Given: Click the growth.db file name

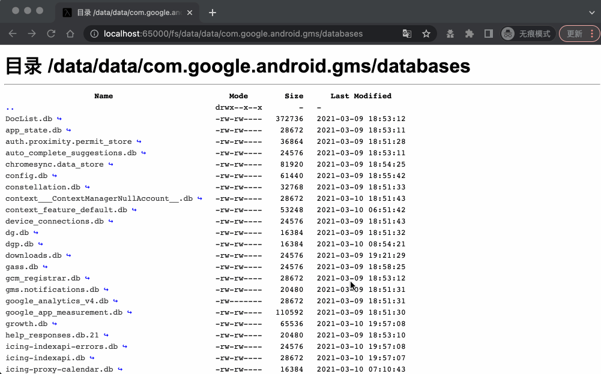Looking at the screenshot, I should point(26,324).
